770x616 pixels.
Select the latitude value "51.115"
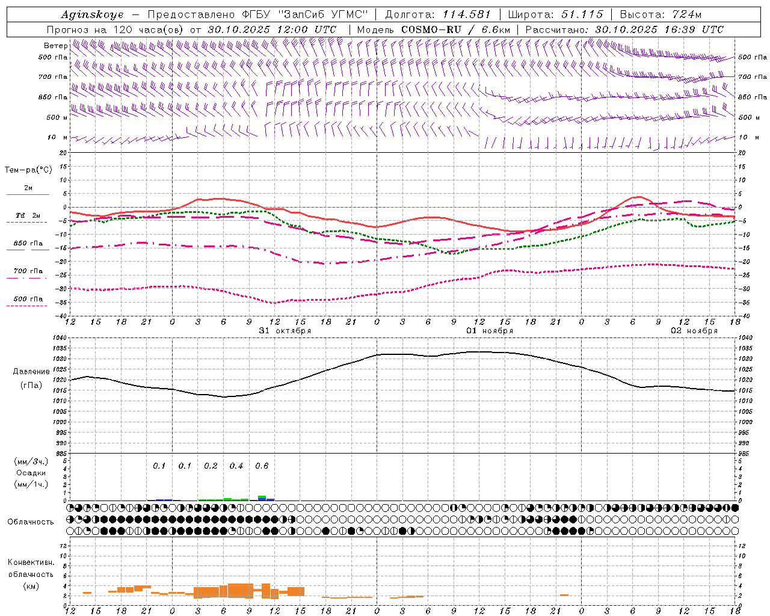(x=582, y=14)
